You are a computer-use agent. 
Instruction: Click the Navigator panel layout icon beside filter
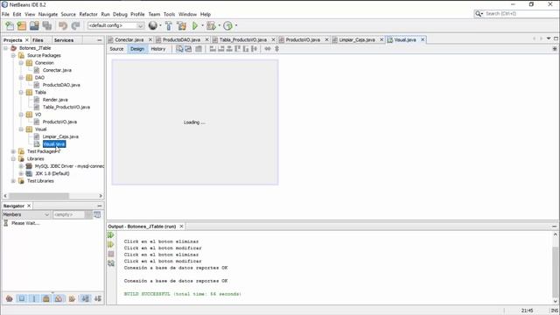(x=97, y=214)
